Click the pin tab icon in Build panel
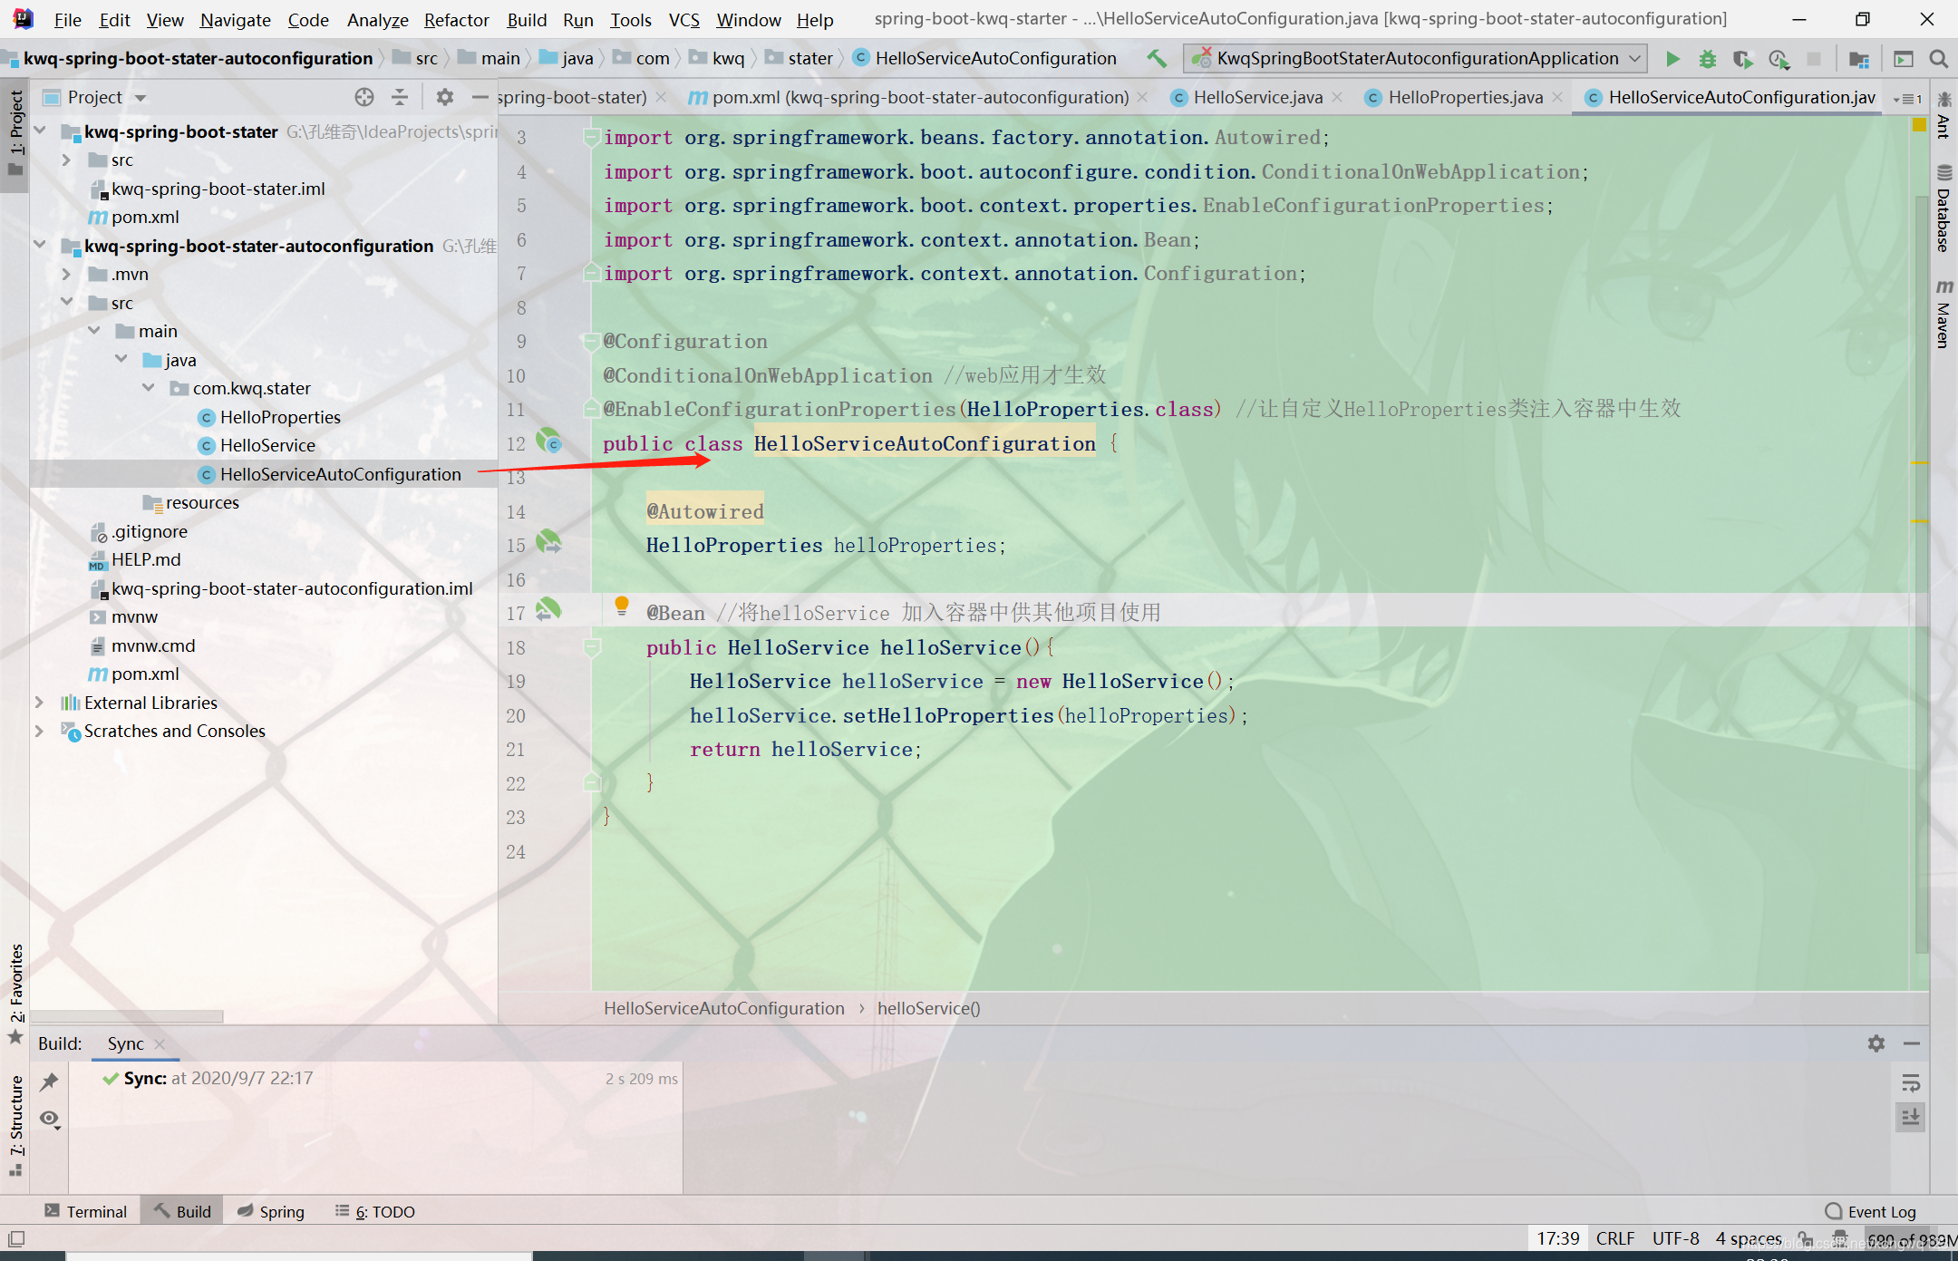1958x1261 pixels. (49, 1081)
